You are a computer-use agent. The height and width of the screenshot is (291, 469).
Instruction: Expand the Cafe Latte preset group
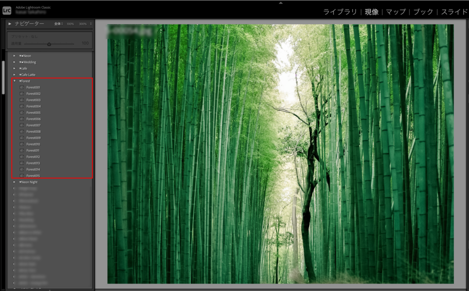coord(15,75)
